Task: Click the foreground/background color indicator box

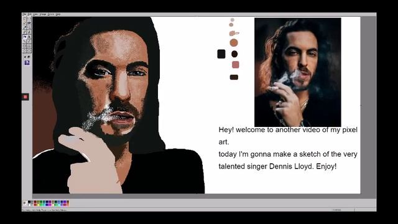Action: (x=24, y=203)
